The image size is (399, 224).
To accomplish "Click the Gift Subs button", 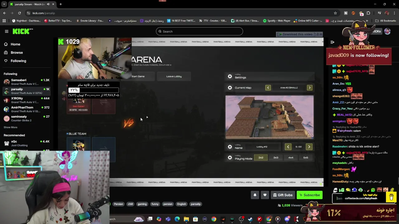I will click(x=283, y=195).
